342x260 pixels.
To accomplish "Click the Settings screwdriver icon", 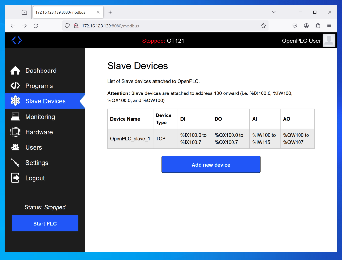I will point(15,163).
